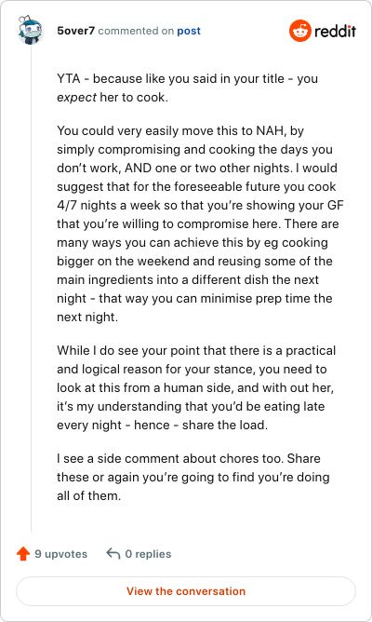Click the gray "commented on" text

[136, 31]
